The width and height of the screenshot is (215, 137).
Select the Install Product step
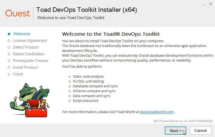pos(25,67)
